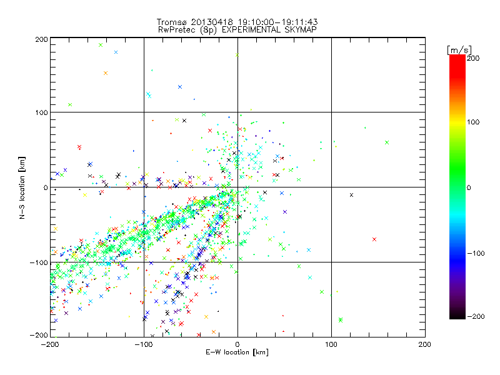Click the black X marker right of the 100 km E-W gridline

351,195
